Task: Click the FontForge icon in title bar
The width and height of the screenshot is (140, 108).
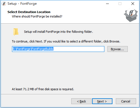Action: [x=4, y=4]
